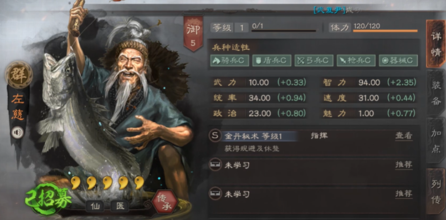Select the 弓兵C archer troop icon
Viewport: 446px width, 220px height.
(x=314, y=61)
